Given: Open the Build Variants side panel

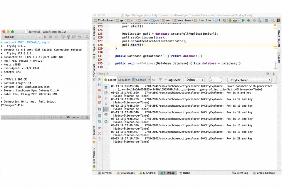Looking at the screenshot, I should (94, 158).
